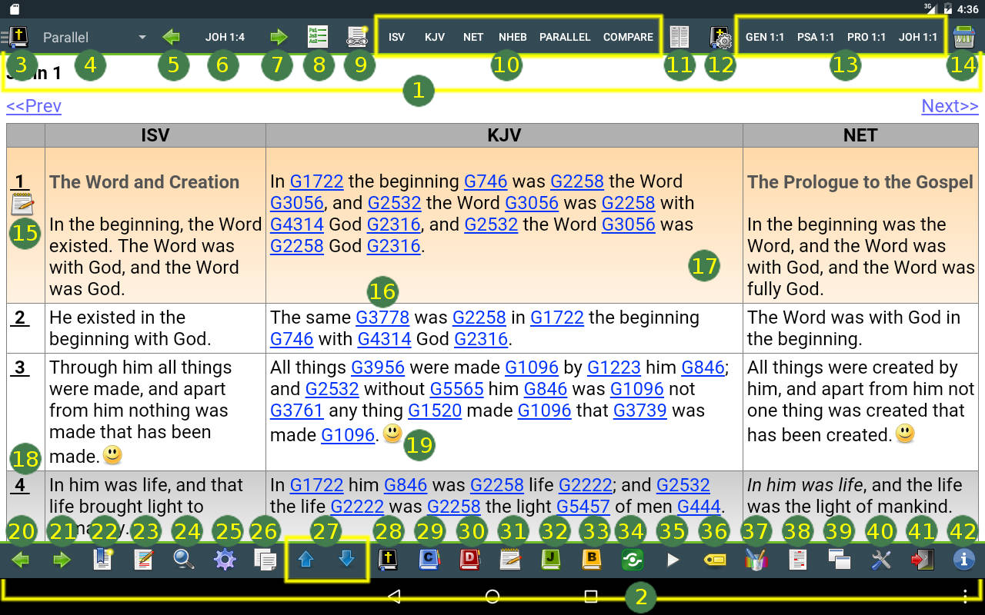Open the JOH 1:4 verse selector
This screenshot has width=985, height=615.
point(225,37)
